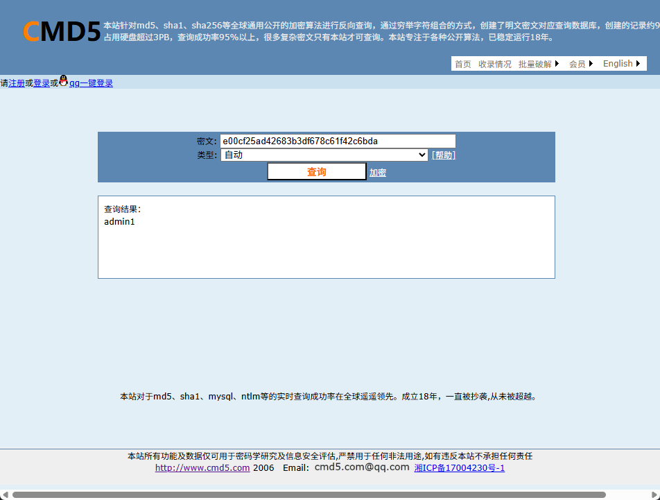
Task: Expand the 会员 menu
Action: click(x=578, y=63)
